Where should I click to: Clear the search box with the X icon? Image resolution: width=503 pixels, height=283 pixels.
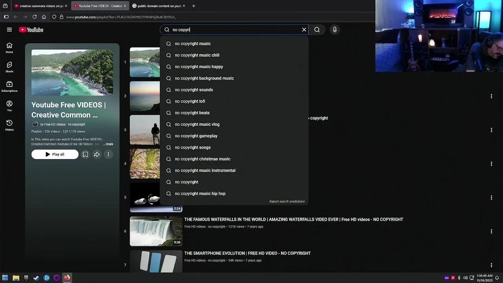[x=304, y=29]
